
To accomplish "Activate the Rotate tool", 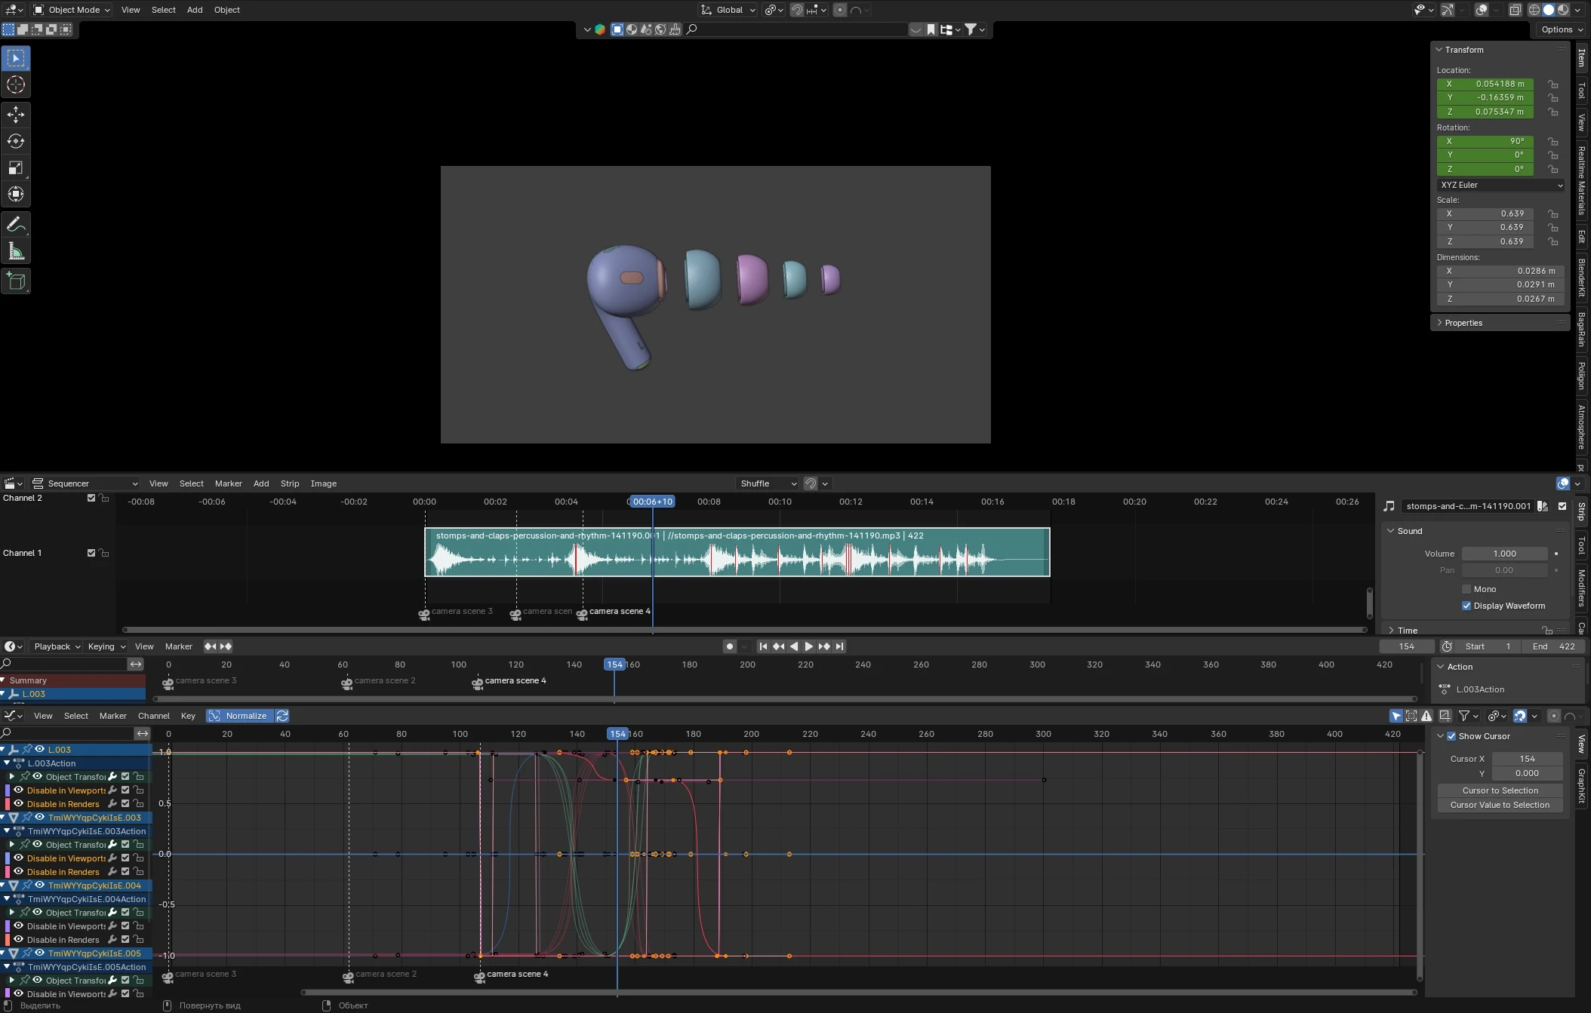I will pos(16,141).
